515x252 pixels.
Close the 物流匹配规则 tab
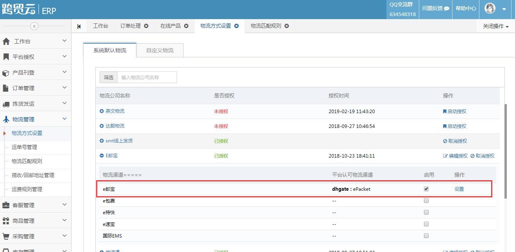tap(286, 26)
